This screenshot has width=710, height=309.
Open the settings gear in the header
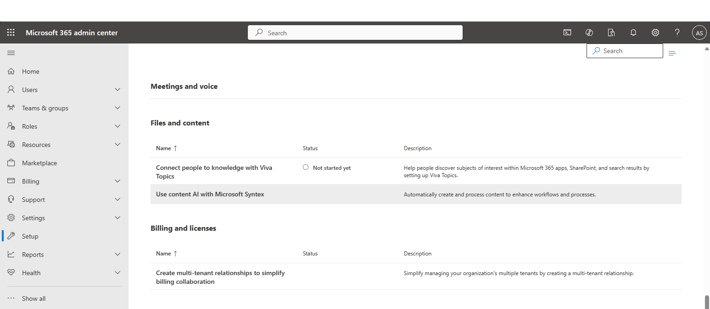pyautogui.click(x=655, y=33)
